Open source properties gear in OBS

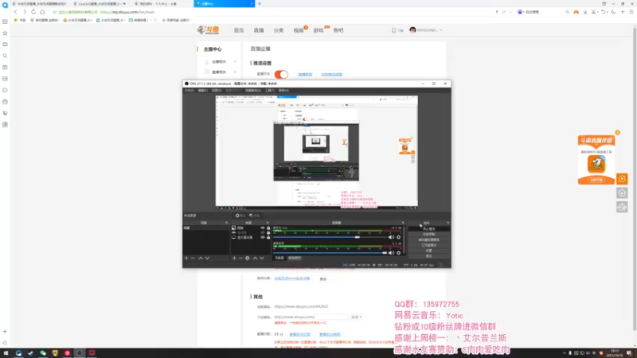tap(248, 258)
